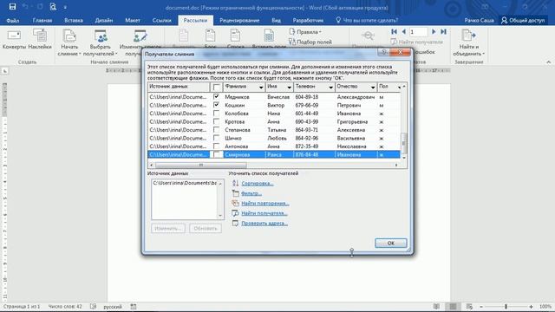
Task: Open the Пол column dropdown arrow
Action: 399,87
